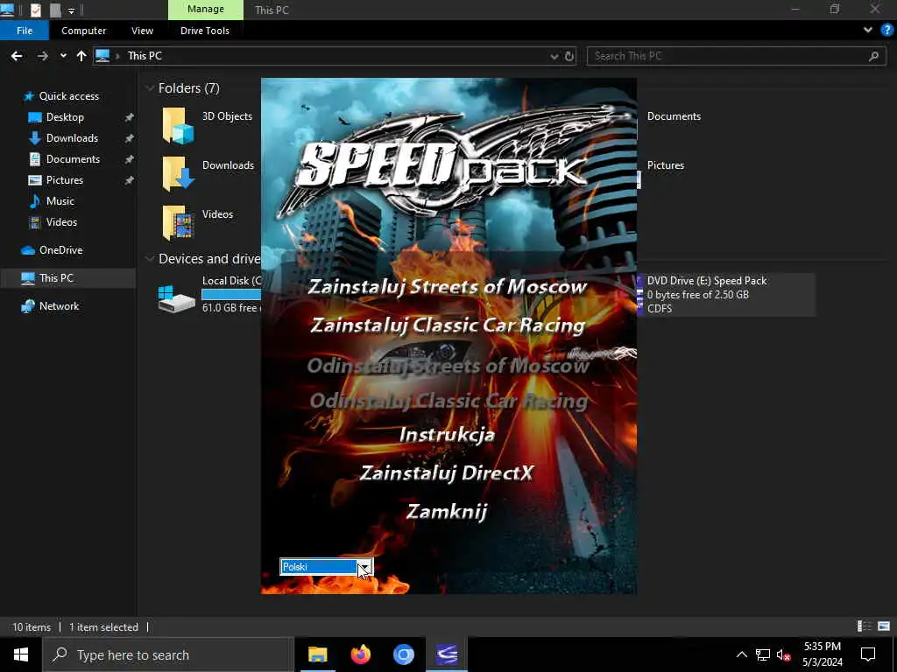Open Videos in the sidebar
The height and width of the screenshot is (672, 897).
61,221
